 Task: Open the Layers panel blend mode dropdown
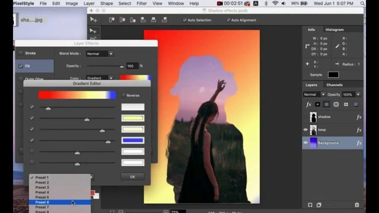coord(314,95)
